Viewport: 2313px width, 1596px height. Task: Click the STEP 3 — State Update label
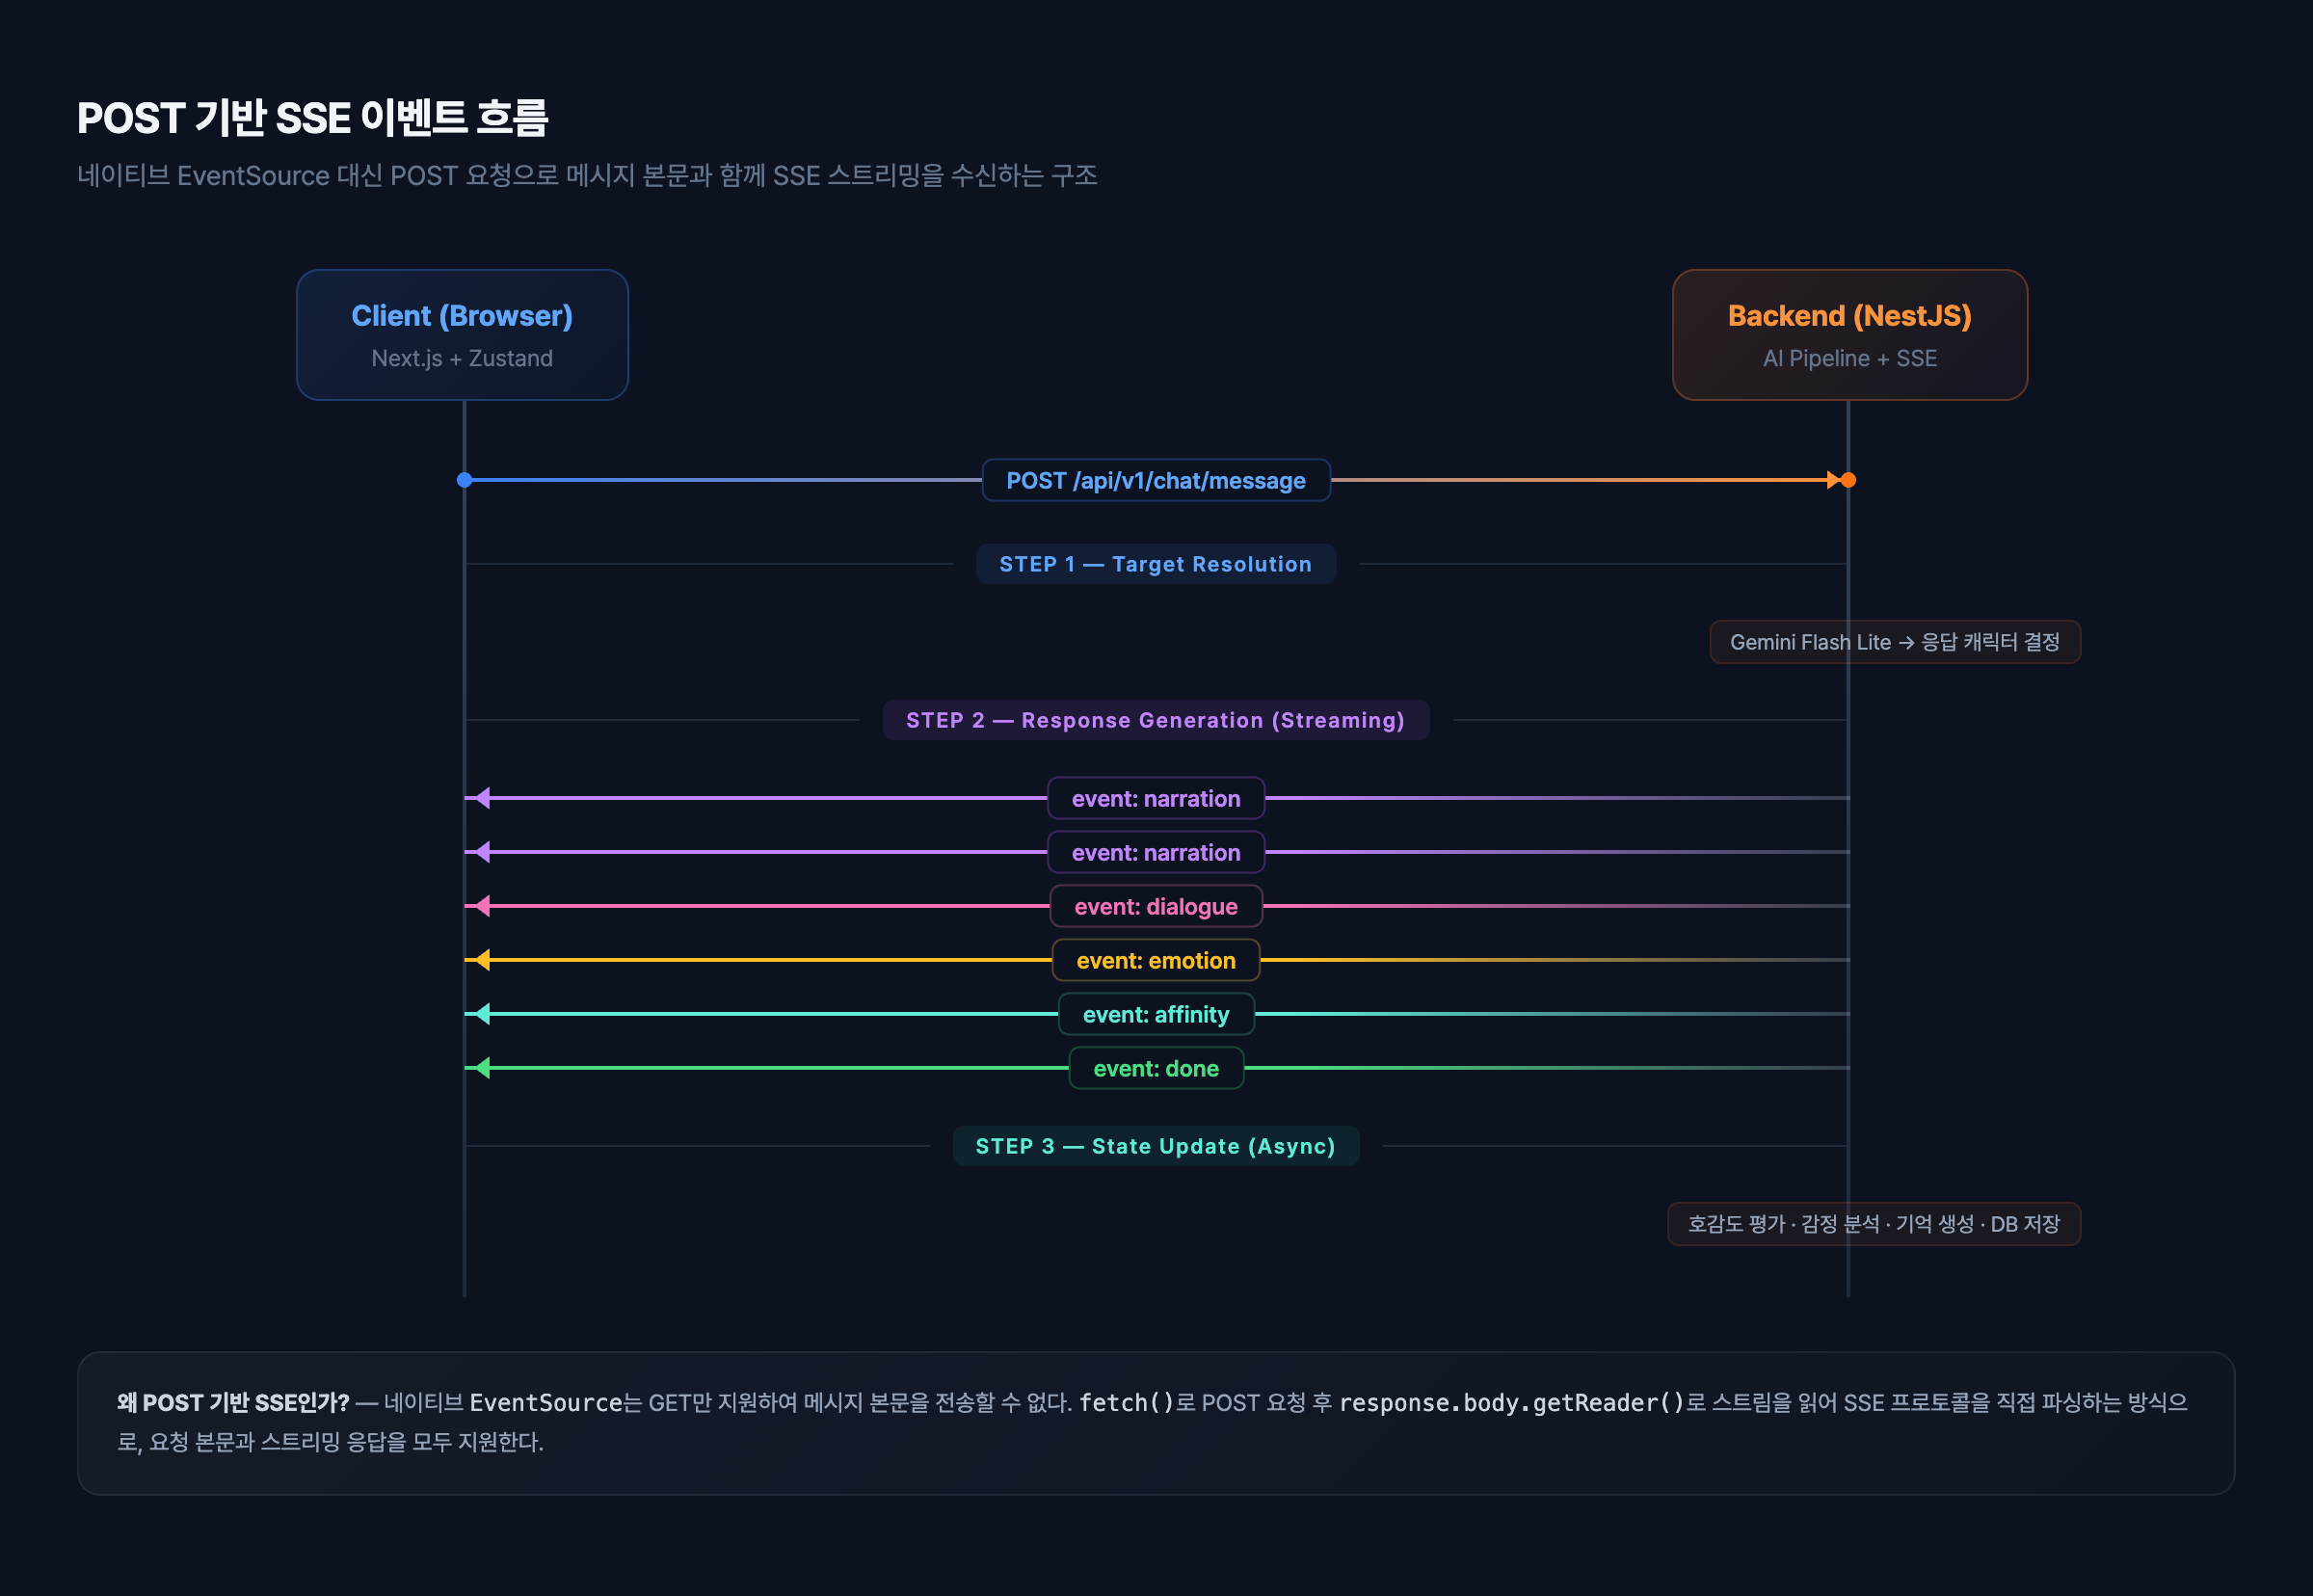click(x=1155, y=1146)
